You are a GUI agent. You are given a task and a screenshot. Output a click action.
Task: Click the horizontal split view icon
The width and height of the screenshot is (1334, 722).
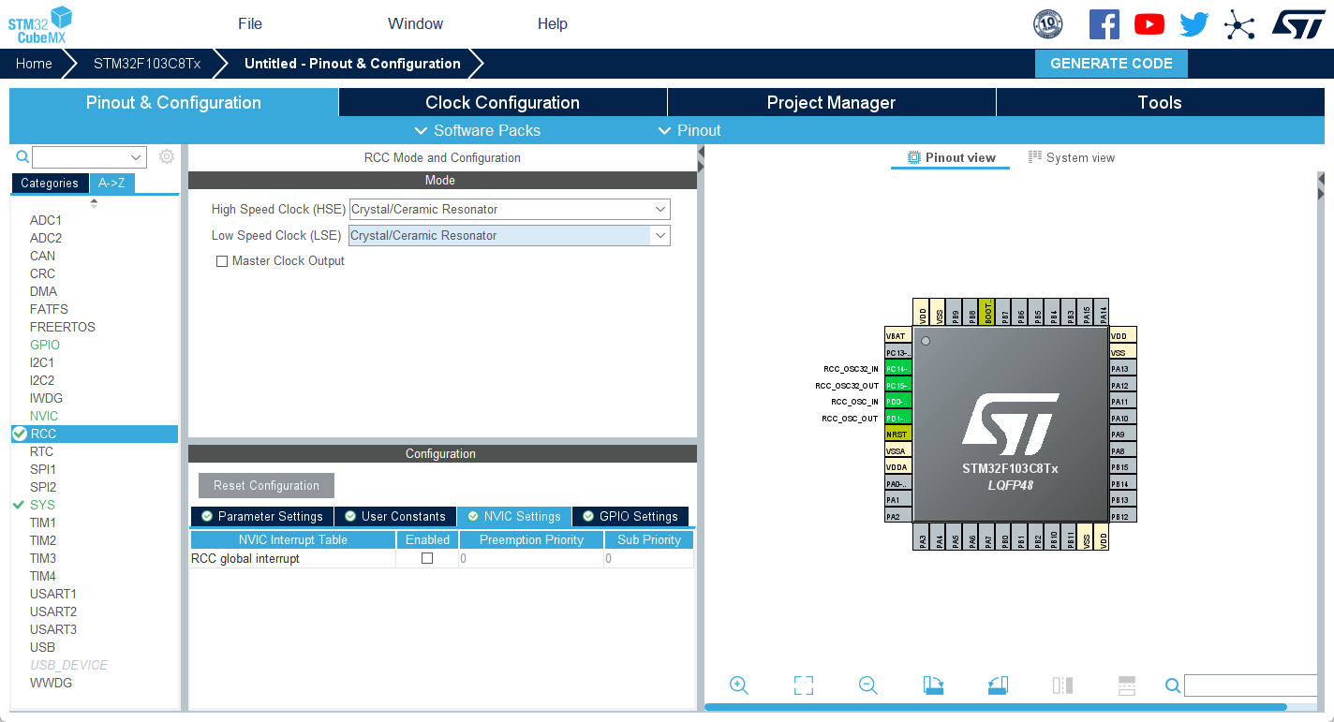1127,685
